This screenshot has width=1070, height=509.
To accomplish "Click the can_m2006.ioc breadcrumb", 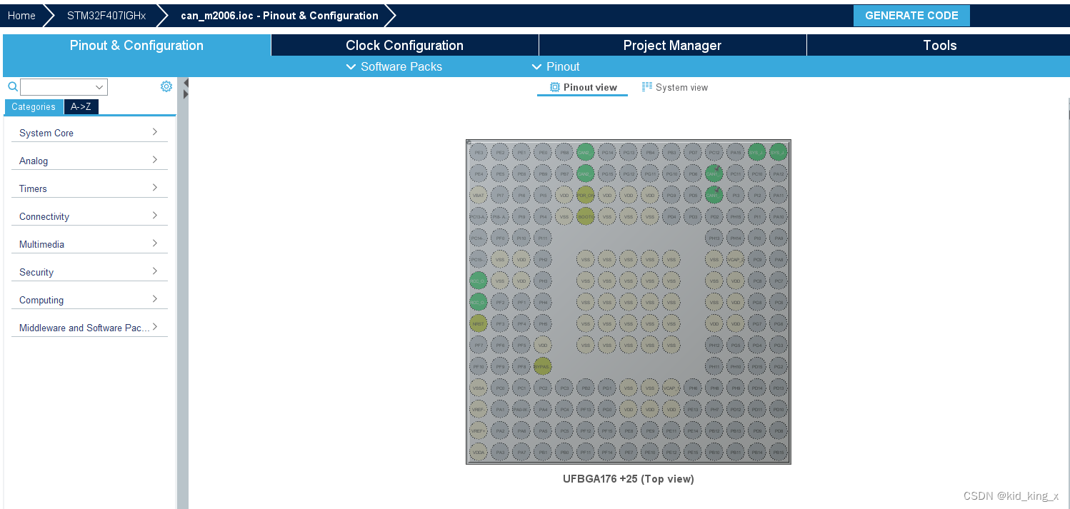I will tap(279, 16).
